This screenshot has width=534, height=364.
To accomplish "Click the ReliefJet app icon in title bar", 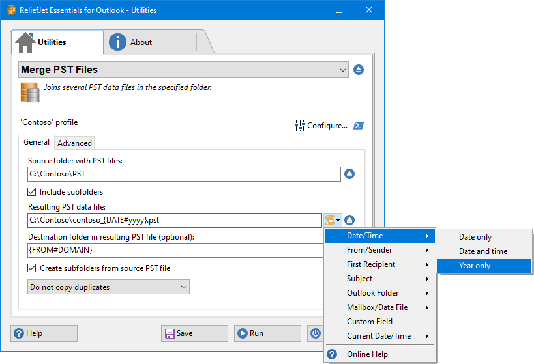I will click(11, 10).
